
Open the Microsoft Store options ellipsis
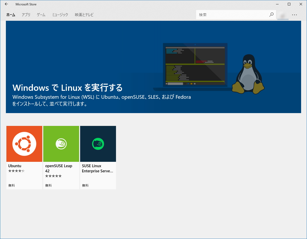(x=294, y=15)
